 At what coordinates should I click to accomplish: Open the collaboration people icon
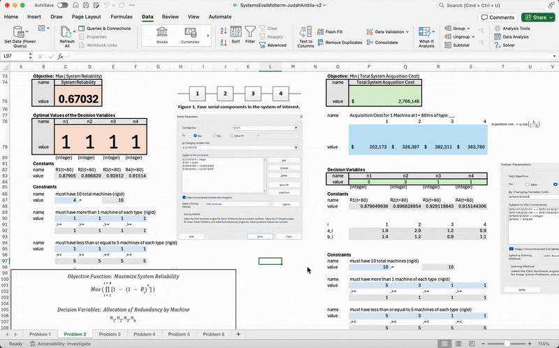[x=551, y=6]
